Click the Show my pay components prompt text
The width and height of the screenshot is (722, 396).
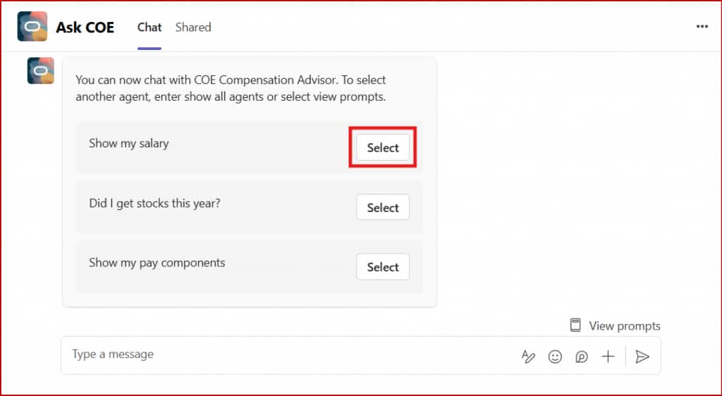[x=157, y=263]
